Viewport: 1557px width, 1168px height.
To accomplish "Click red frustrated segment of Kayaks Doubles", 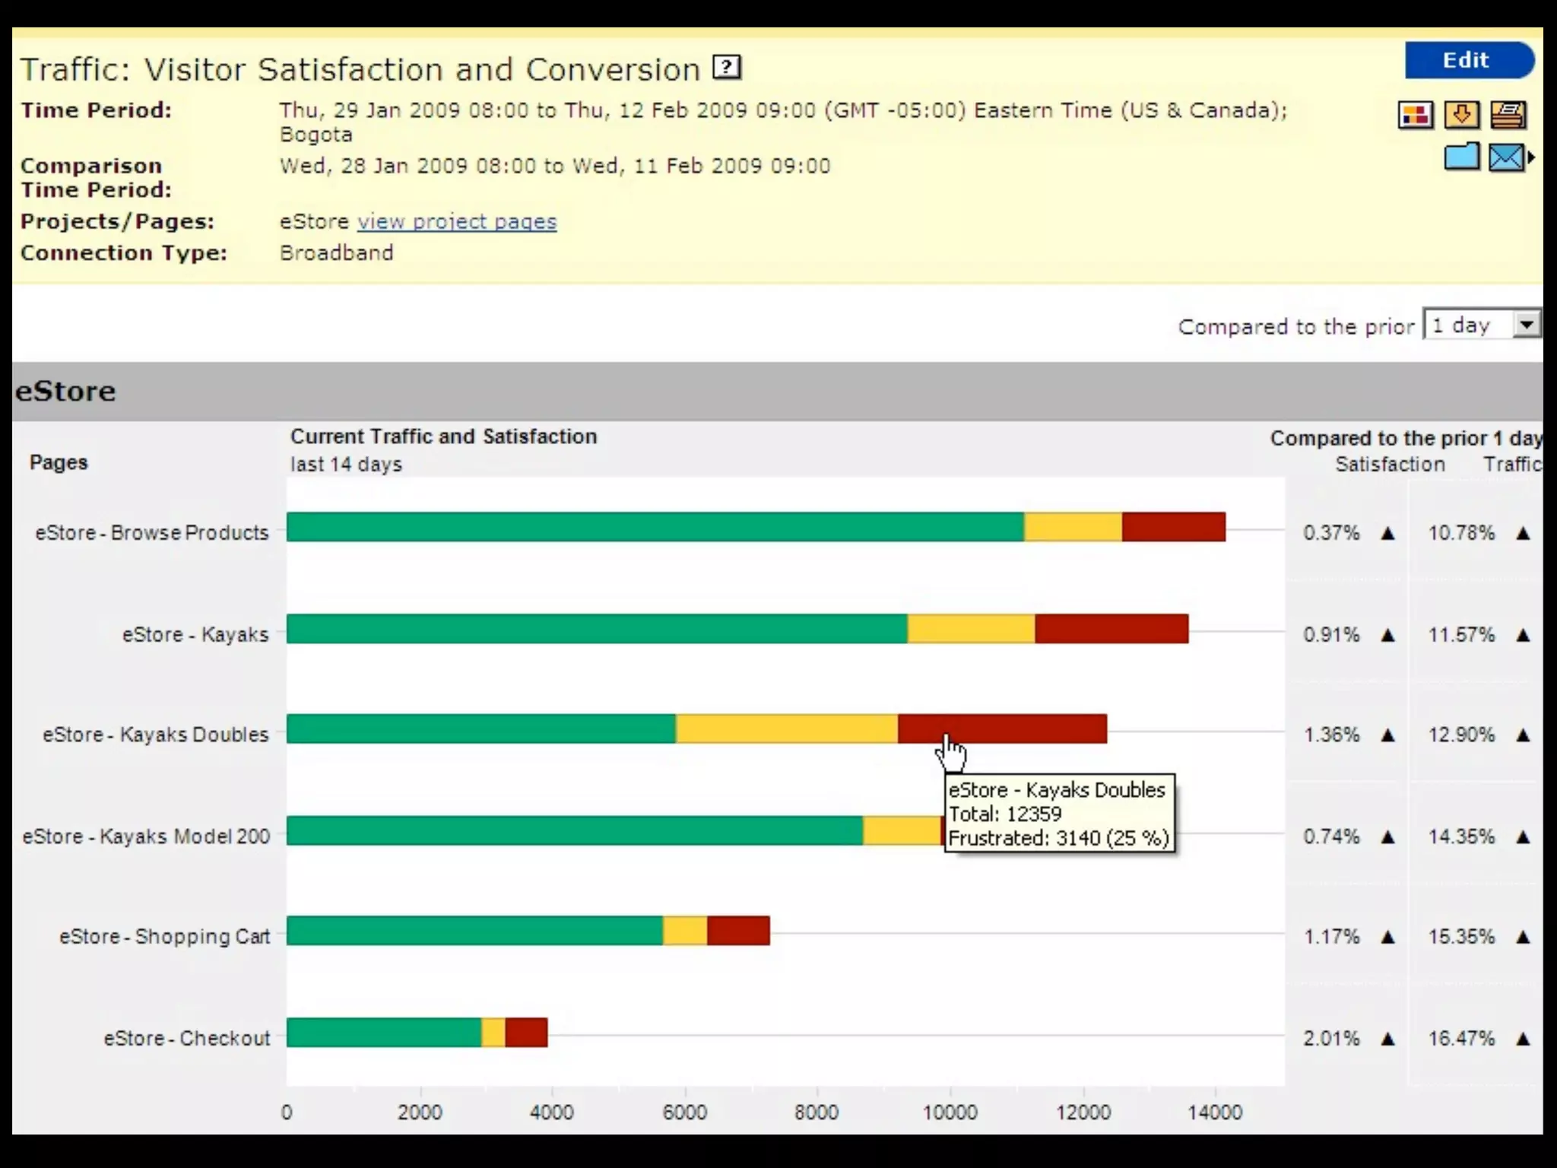I will [x=1019, y=728].
